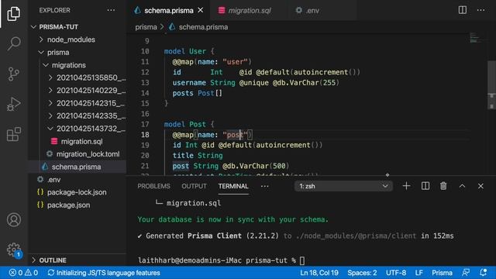496x279 pixels.
Task: Switch to the PROBLEMS panel tab
Action: [x=153, y=186]
